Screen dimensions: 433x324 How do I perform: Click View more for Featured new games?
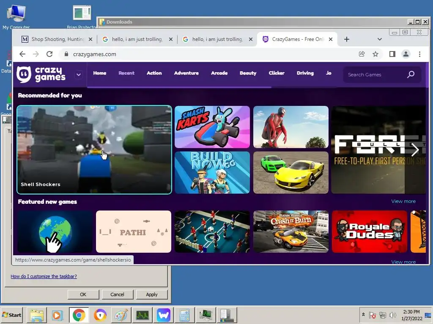403,201
